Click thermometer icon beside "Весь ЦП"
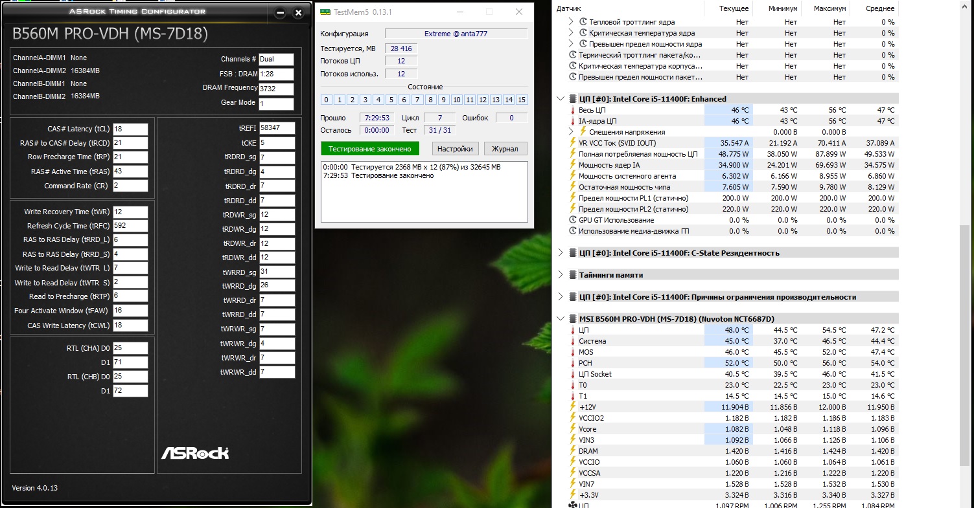Viewport: 974px width, 508px height. coord(572,110)
